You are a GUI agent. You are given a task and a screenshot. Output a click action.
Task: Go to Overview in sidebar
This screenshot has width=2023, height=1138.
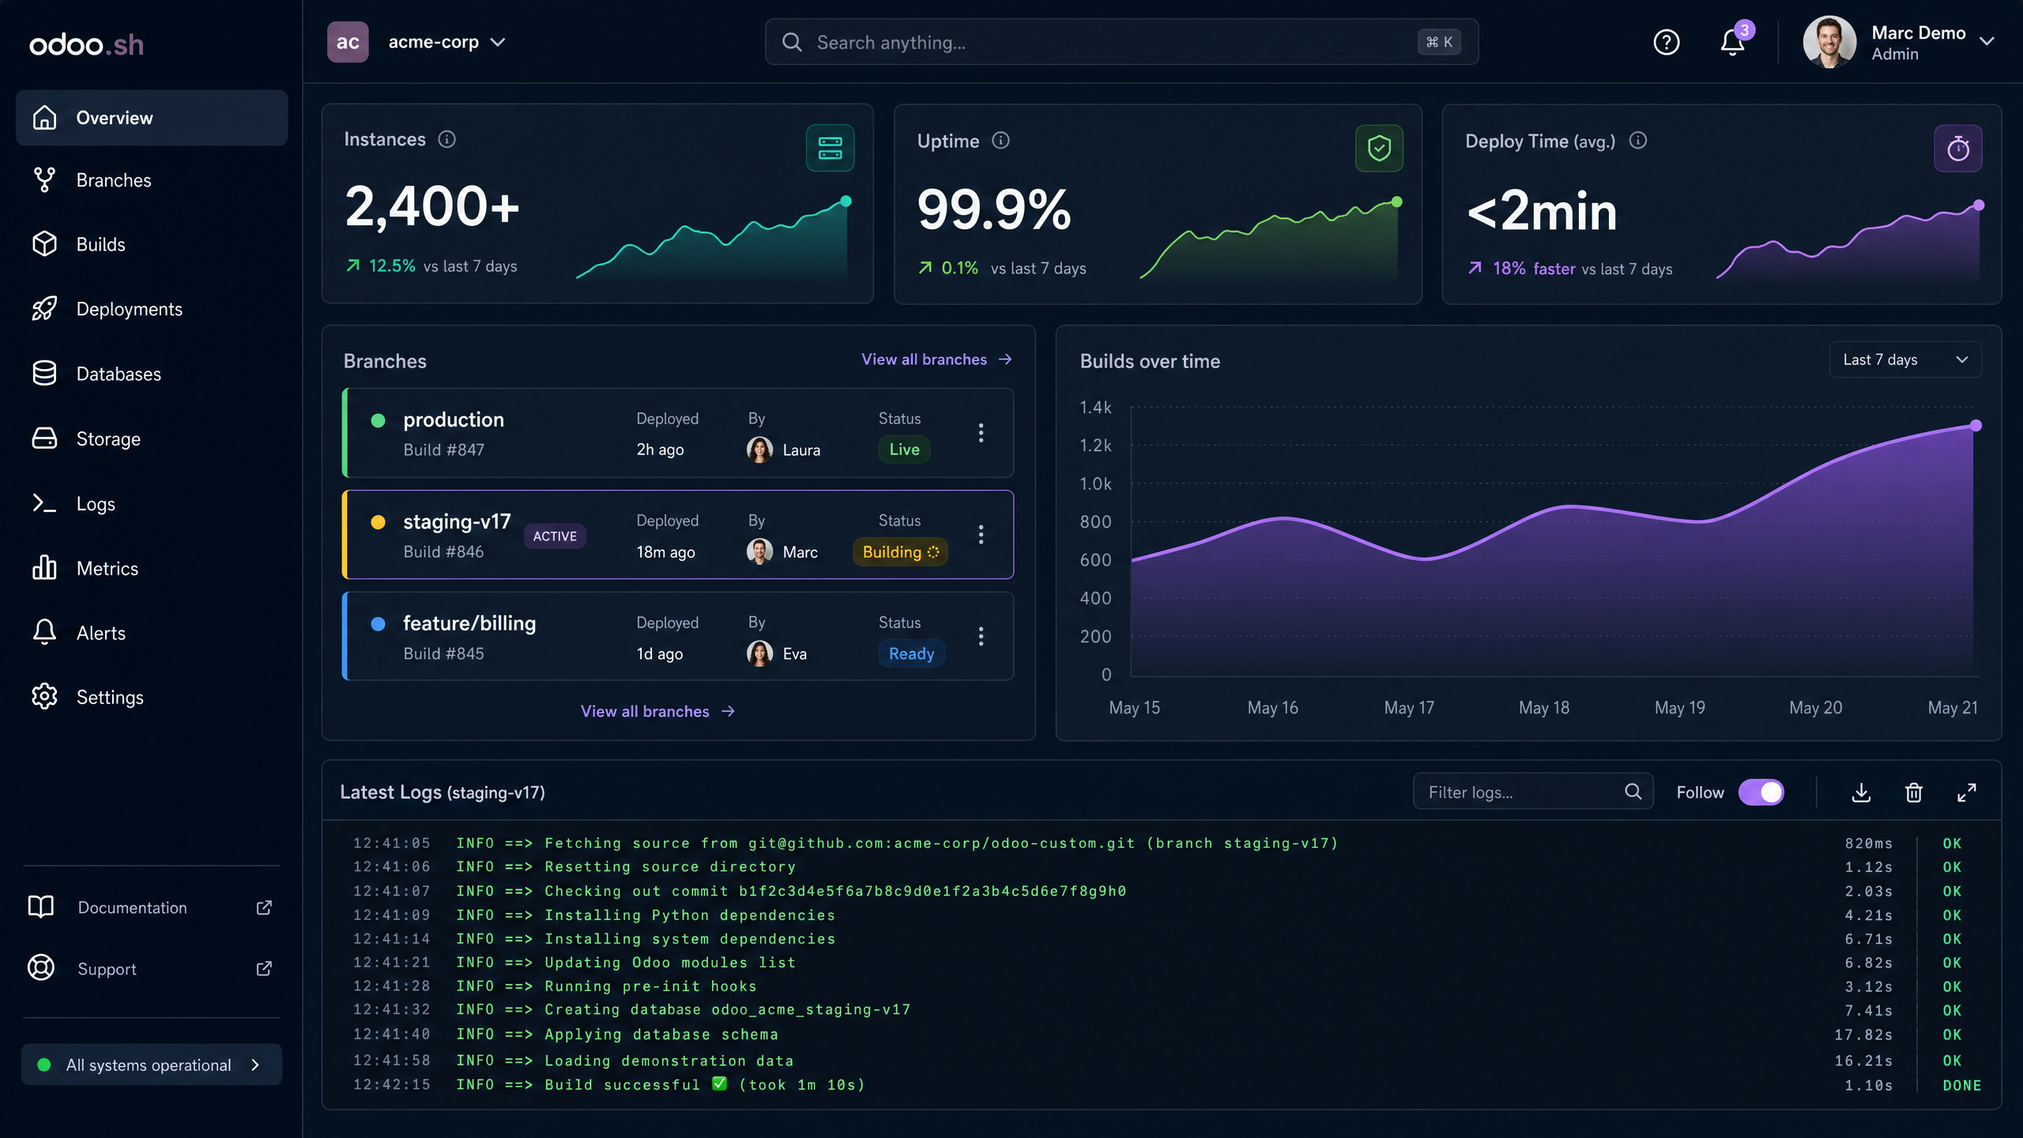click(152, 118)
